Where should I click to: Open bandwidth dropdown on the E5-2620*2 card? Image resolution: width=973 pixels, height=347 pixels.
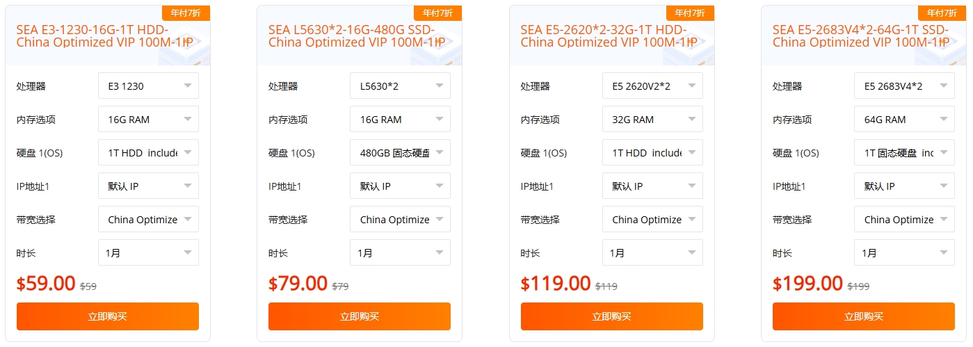point(652,220)
